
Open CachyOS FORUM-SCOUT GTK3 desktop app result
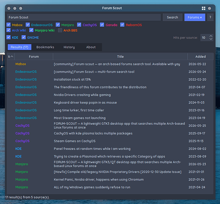pos(110,126)
